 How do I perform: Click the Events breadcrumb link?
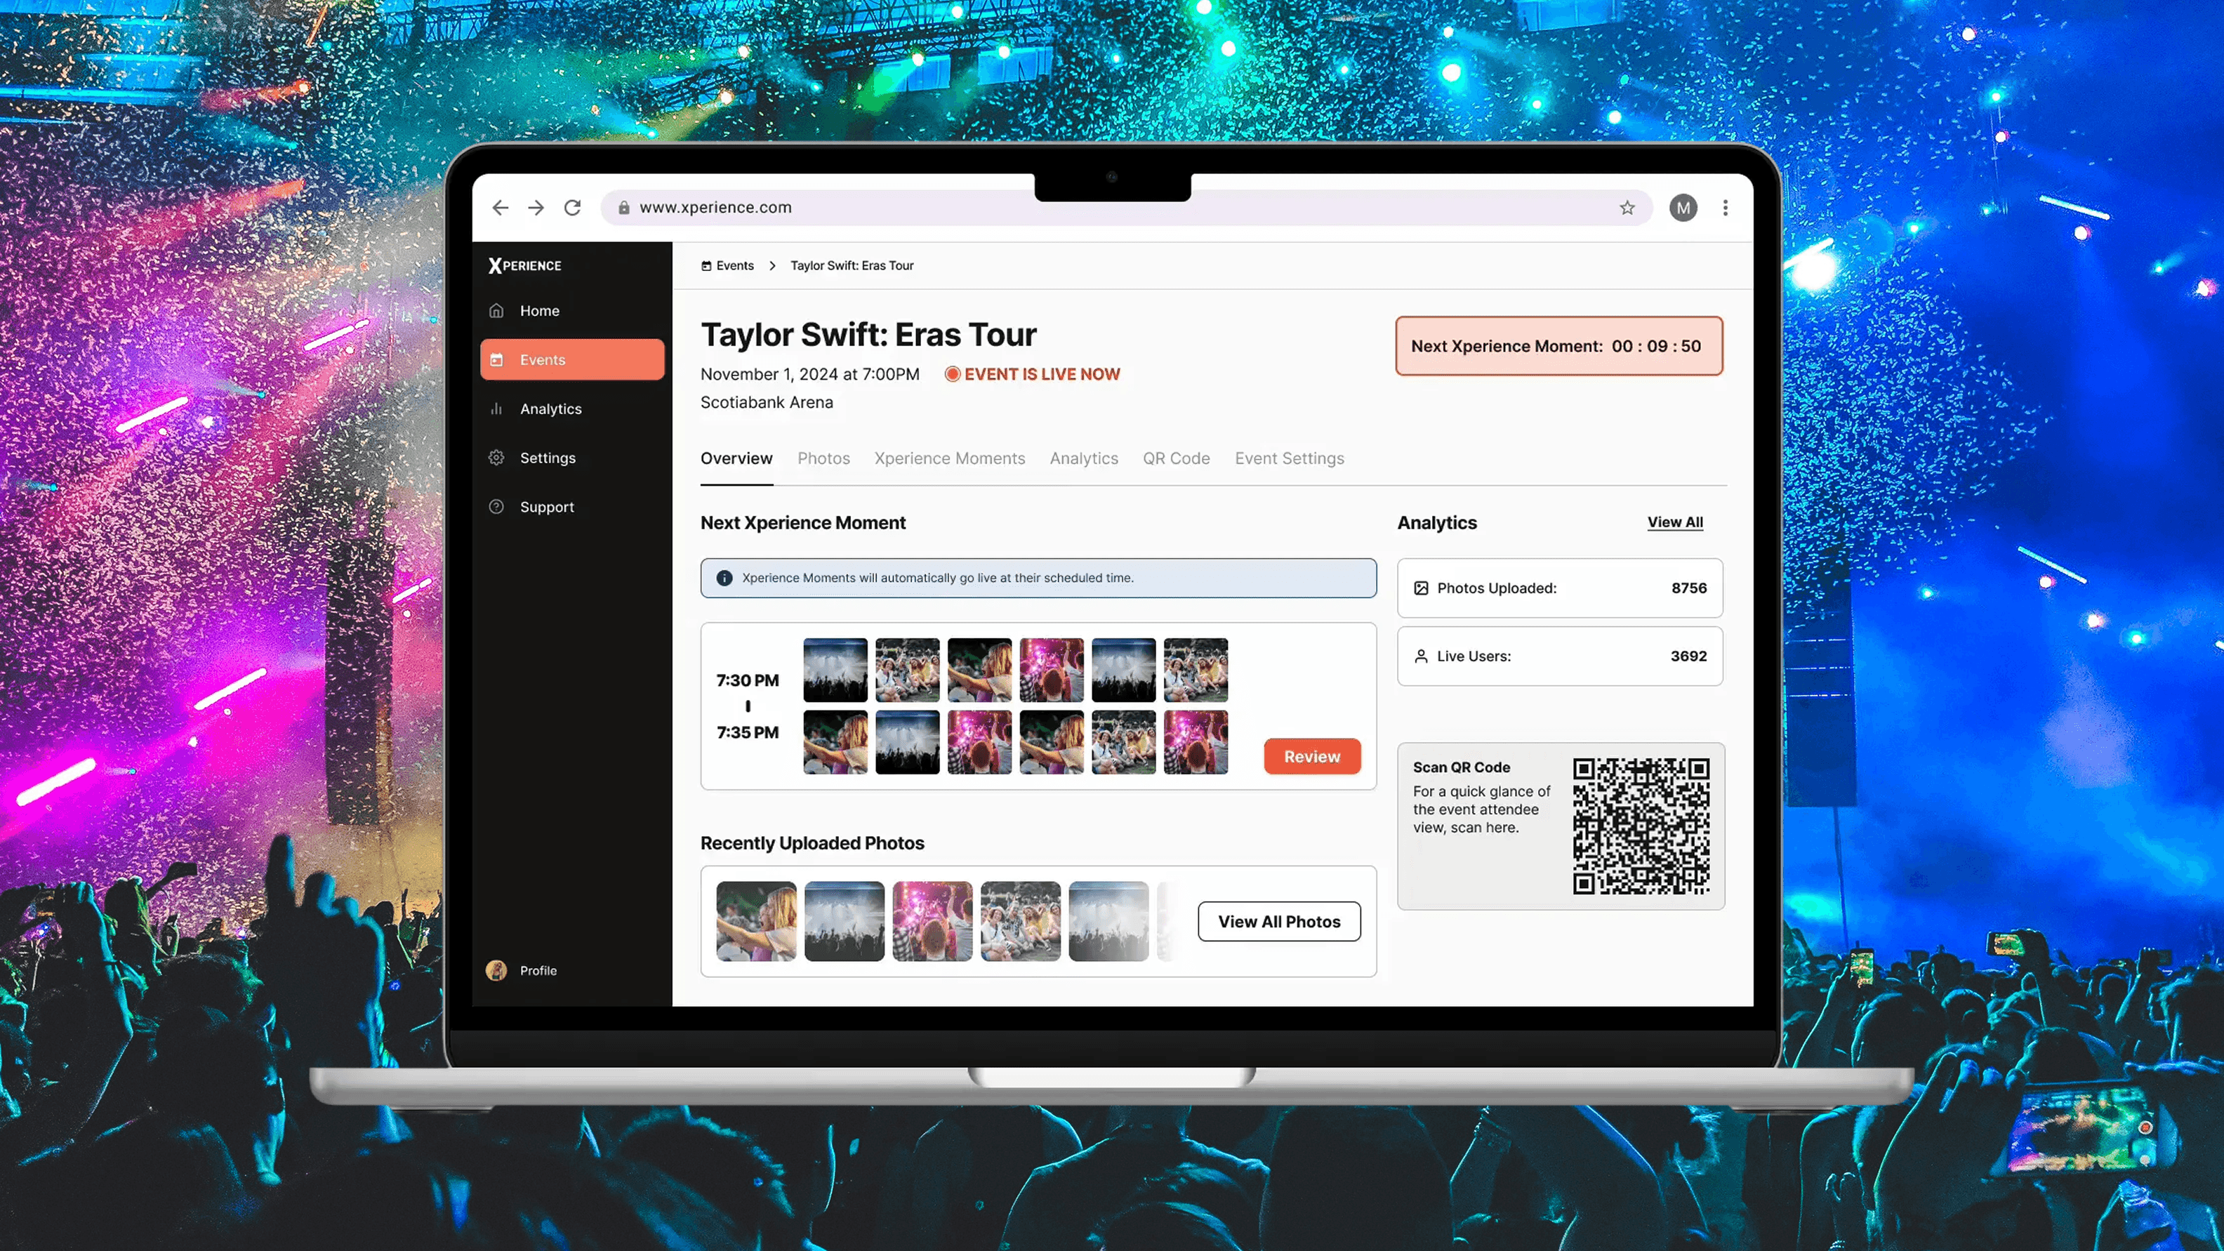click(734, 266)
